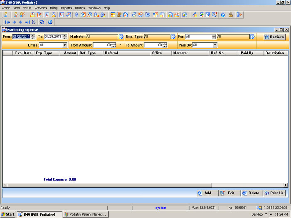The image size is (291, 218).
Task: Click the blue W Word icon
Action: pyautogui.click(x=208, y=15)
